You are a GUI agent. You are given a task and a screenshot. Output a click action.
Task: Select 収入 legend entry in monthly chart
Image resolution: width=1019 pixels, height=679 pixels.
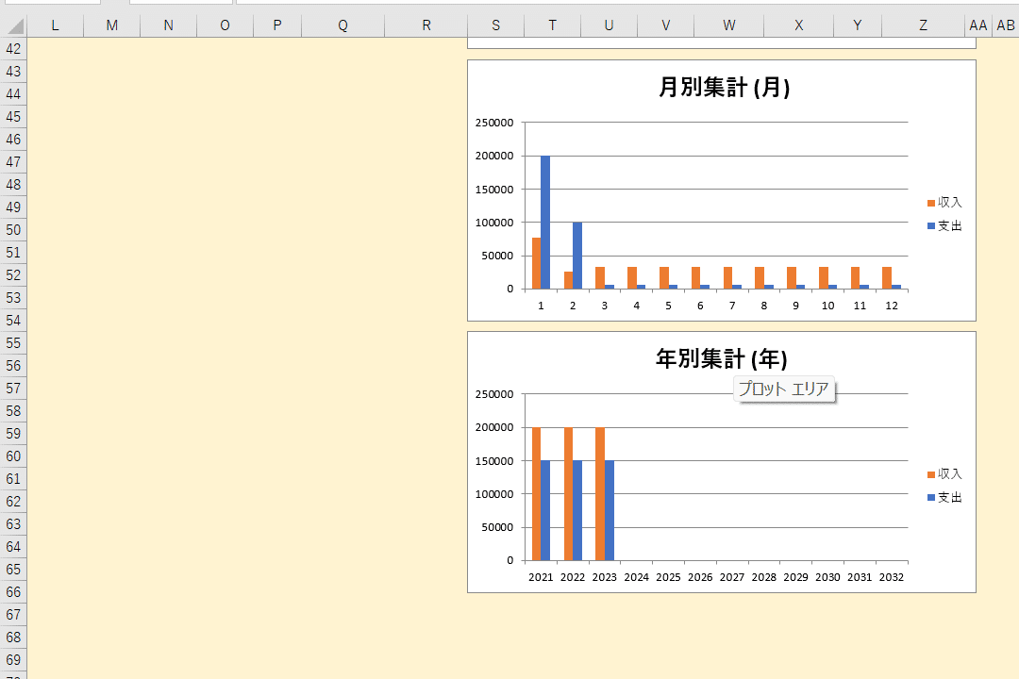click(944, 203)
